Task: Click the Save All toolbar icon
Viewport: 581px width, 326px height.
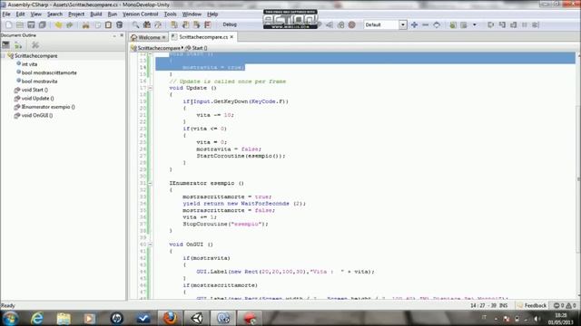Action: point(43,24)
